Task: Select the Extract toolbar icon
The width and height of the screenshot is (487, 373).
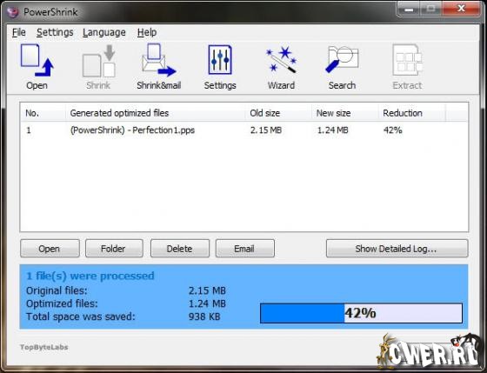Action: click(x=407, y=60)
